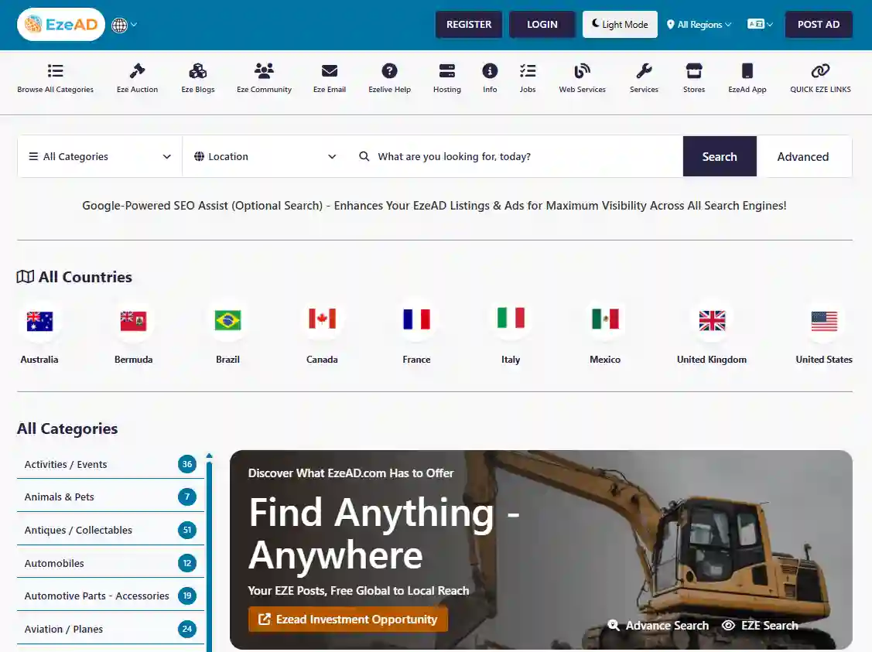
Task: Select the Italy flag
Action: tap(511, 318)
